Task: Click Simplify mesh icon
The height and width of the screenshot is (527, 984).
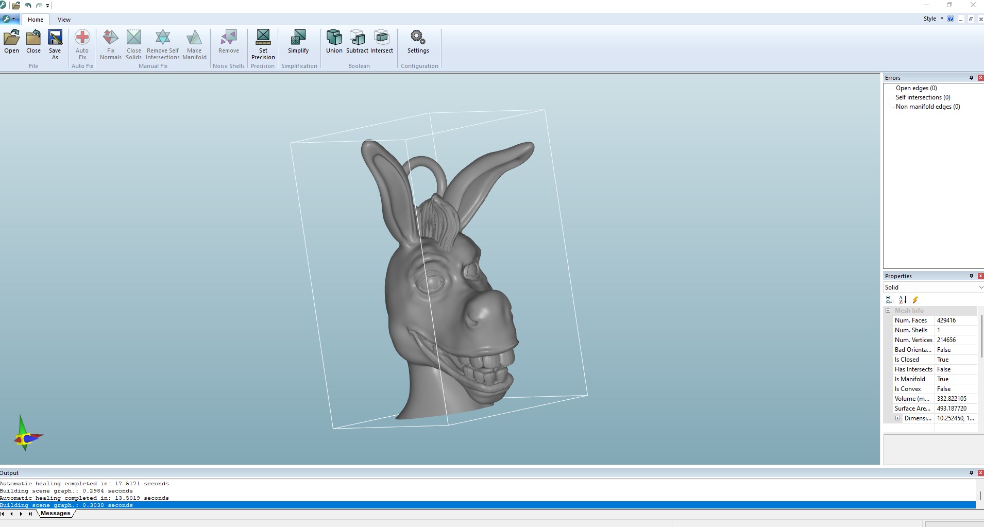Action: 298,42
